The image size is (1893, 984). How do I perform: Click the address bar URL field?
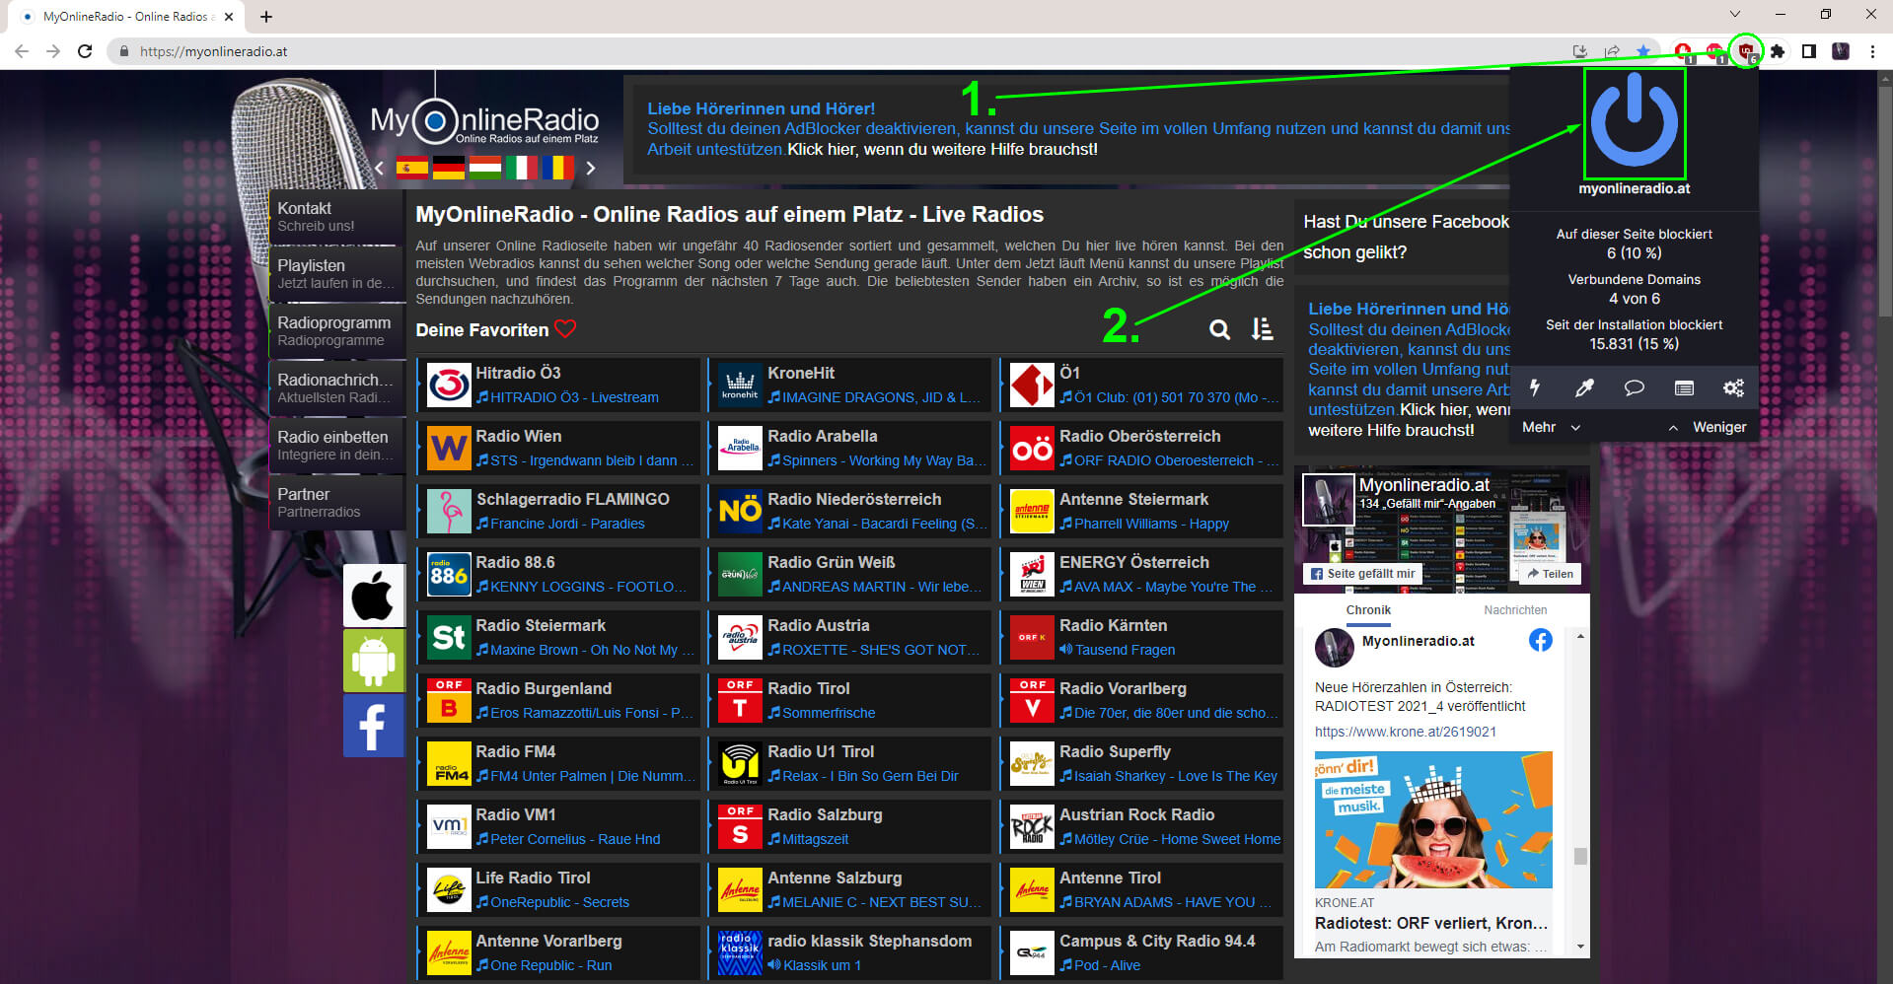tap(838, 51)
